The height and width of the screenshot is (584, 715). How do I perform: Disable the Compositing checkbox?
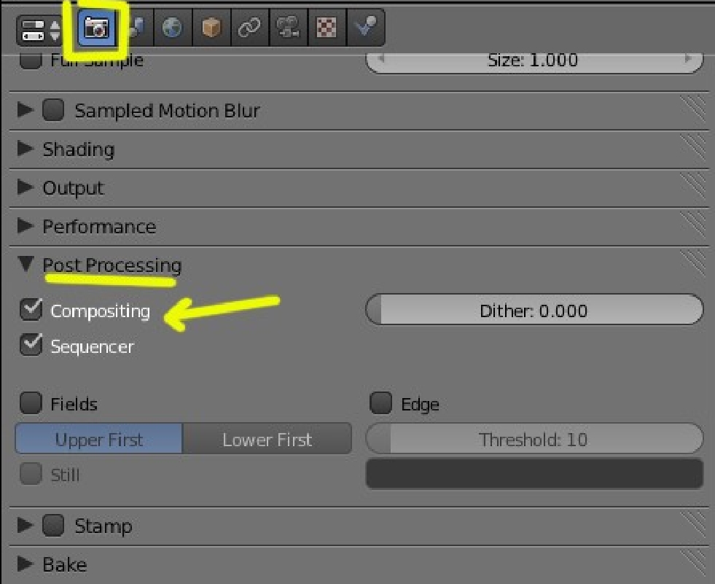[x=31, y=310]
